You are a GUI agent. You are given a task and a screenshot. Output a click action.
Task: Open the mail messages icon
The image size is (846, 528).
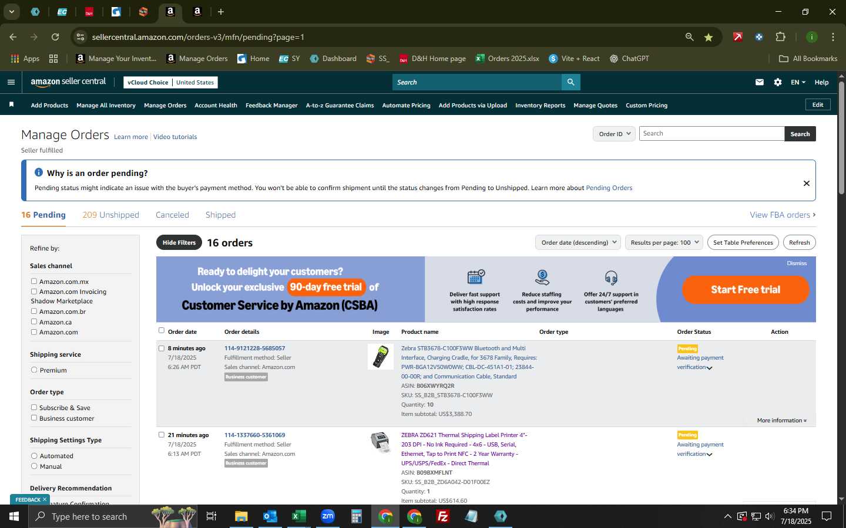tap(760, 82)
